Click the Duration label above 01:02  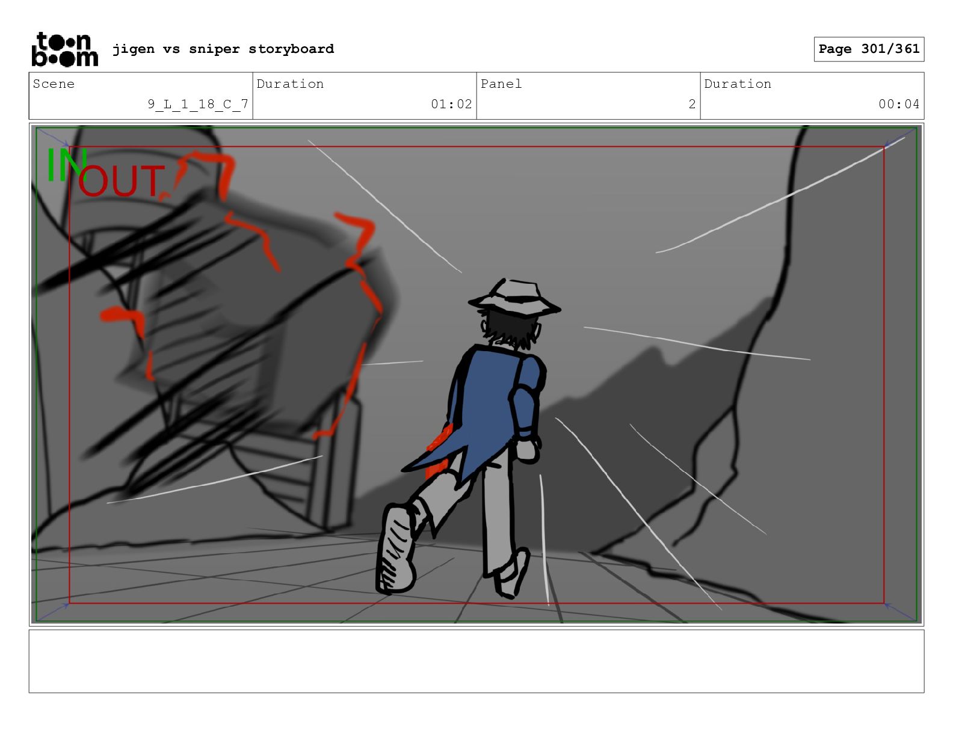[290, 84]
